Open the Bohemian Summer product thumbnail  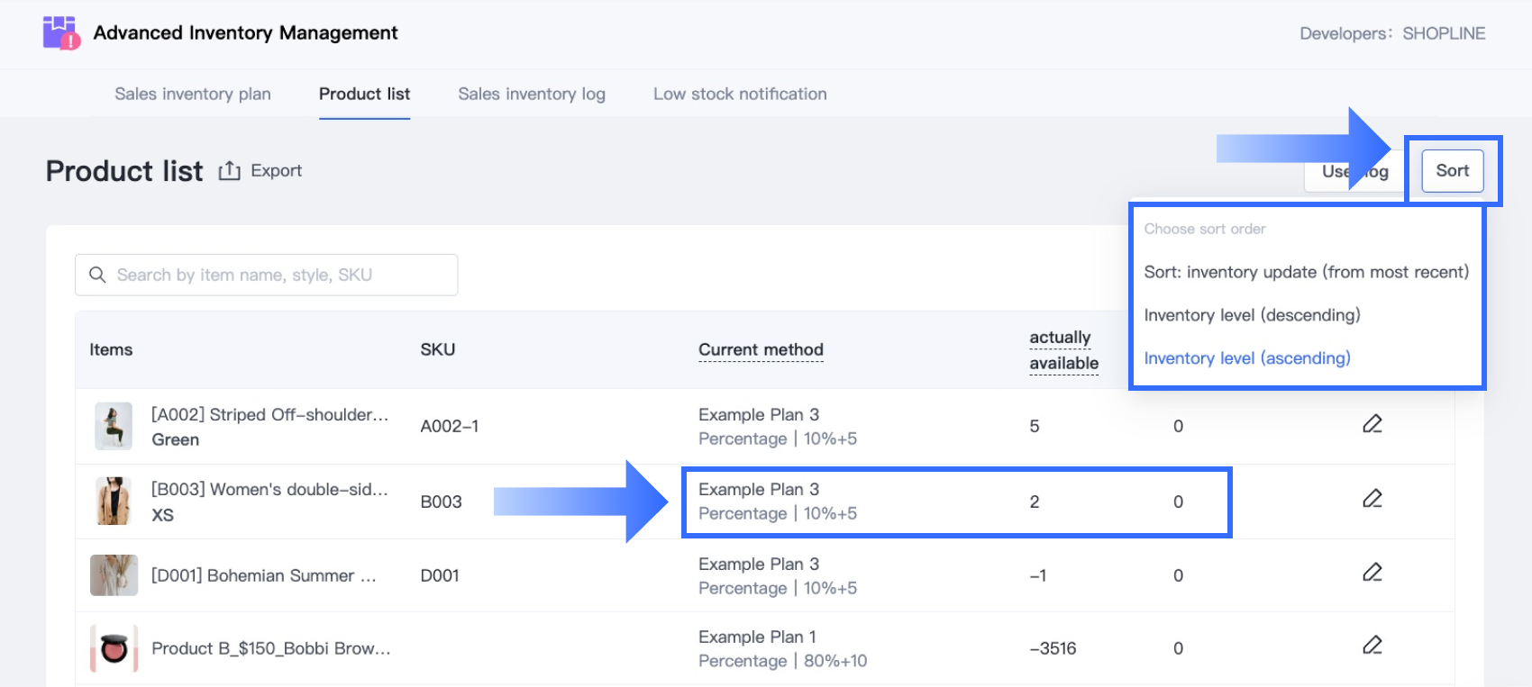coord(114,575)
